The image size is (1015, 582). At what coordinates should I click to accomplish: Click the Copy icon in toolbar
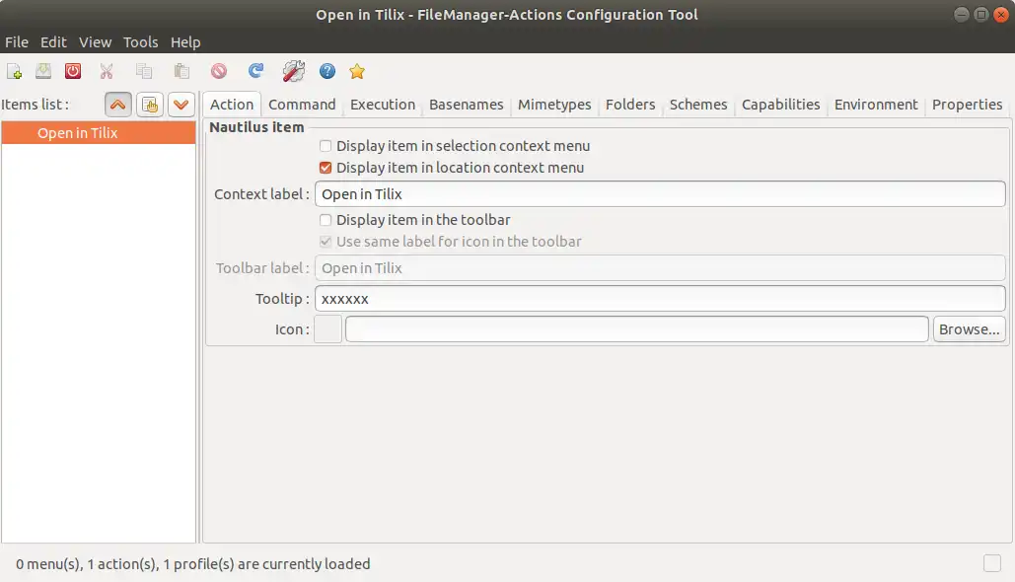(x=144, y=71)
